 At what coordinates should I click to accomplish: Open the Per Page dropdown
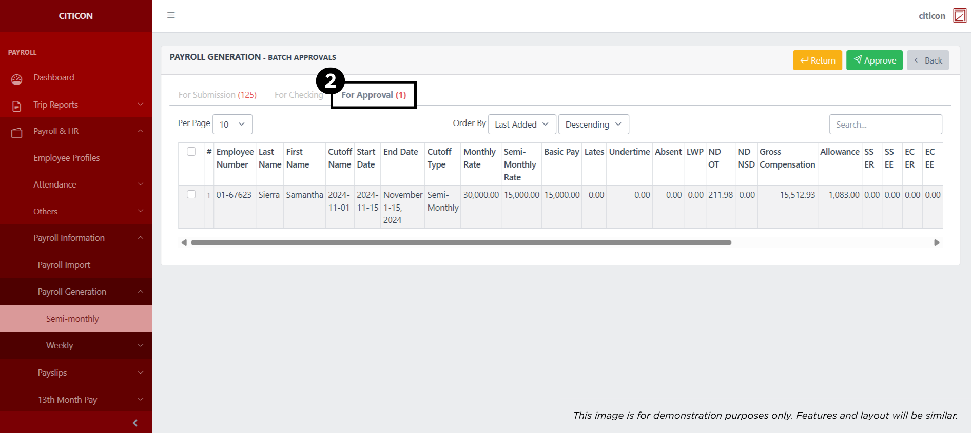232,125
